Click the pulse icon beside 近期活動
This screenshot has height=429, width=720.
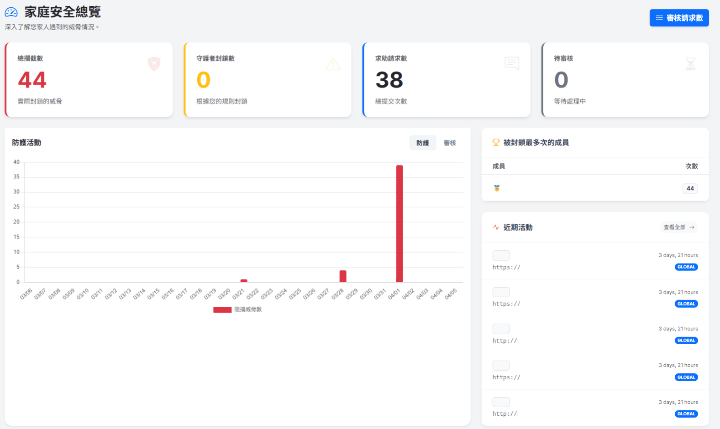click(x=496, y=227)
